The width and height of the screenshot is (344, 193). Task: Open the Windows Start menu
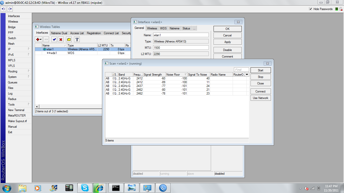coord(6,188)
